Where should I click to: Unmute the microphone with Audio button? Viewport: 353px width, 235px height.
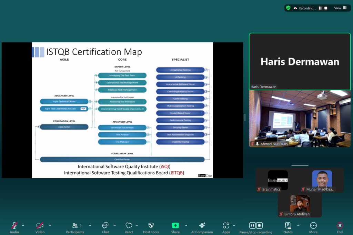coord(14,226)
